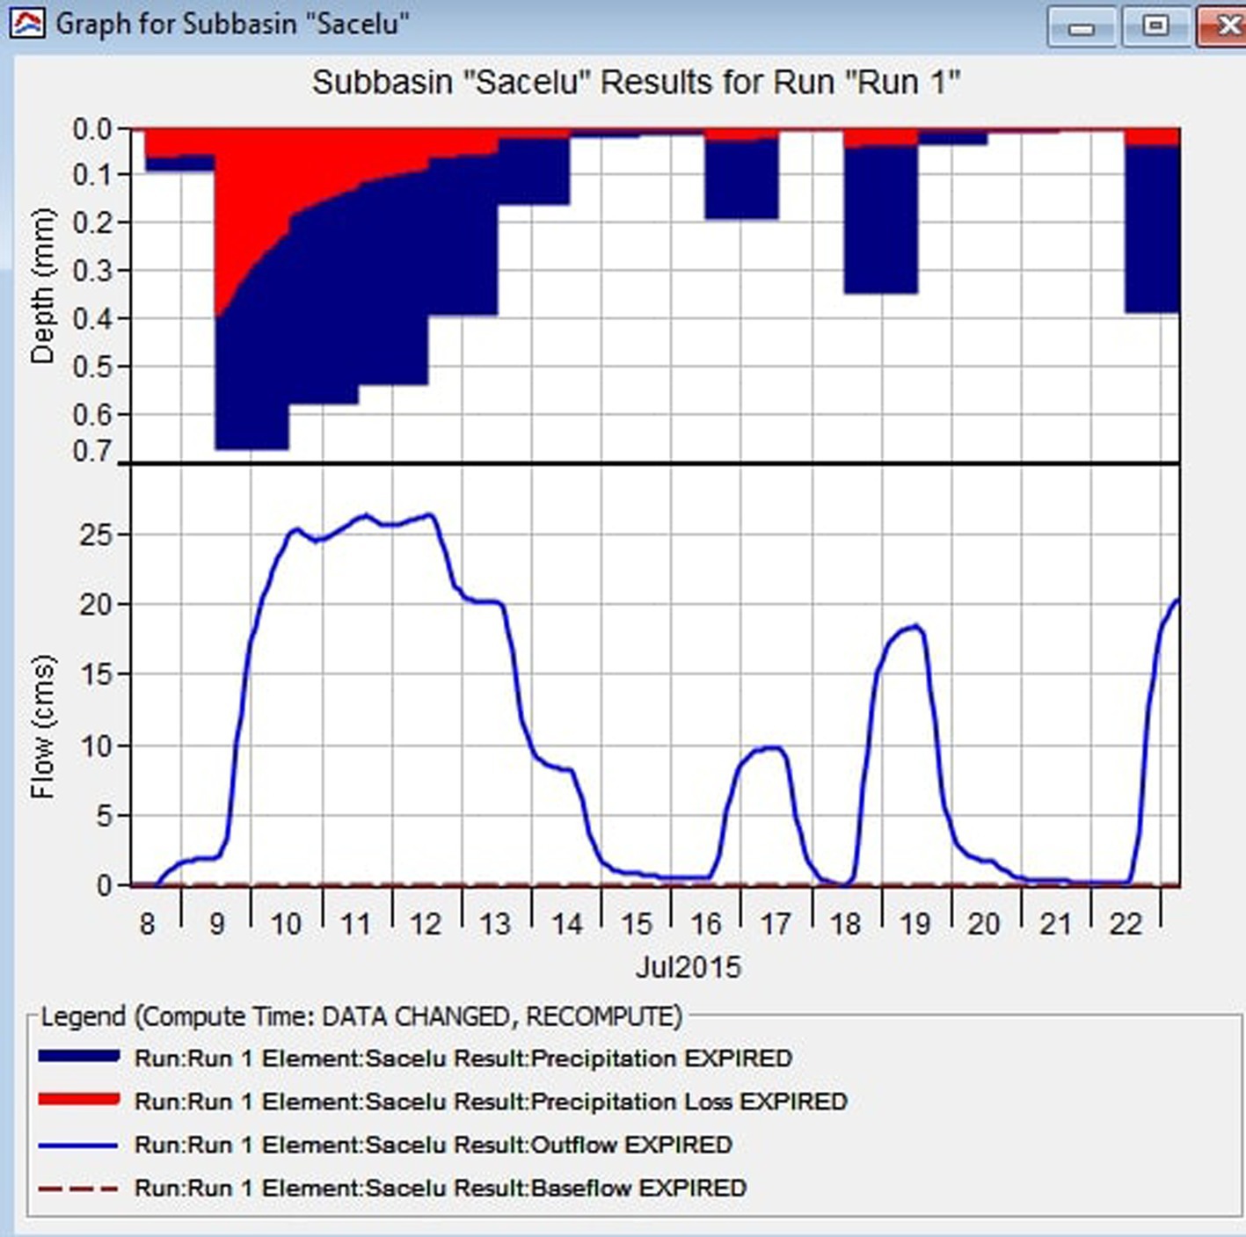Click the window title 'Graph for Subbasin "Sacelu"'
Screen dimensions: 1246x1237
[232, 24]
